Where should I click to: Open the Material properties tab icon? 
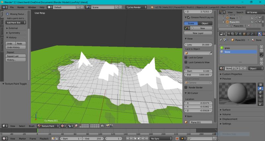(260, 34)
